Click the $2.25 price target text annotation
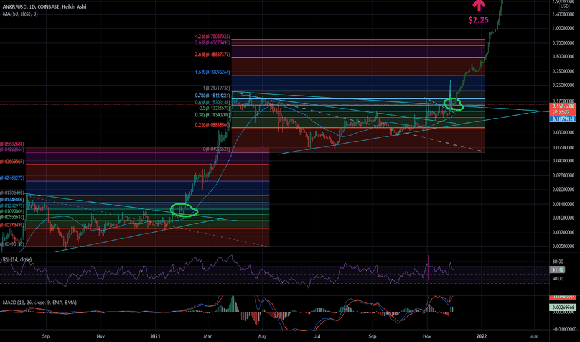580x342 pixels. (479, 20)
